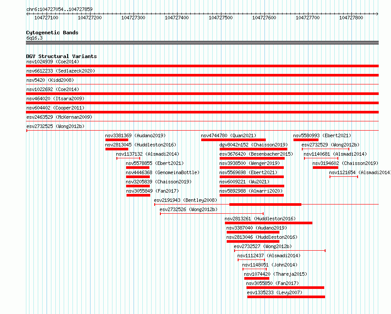Open esv2732527 (Wong2012b) variant
Screen dimensions: 391x314
pyautogui.click(x=263, y=246)
